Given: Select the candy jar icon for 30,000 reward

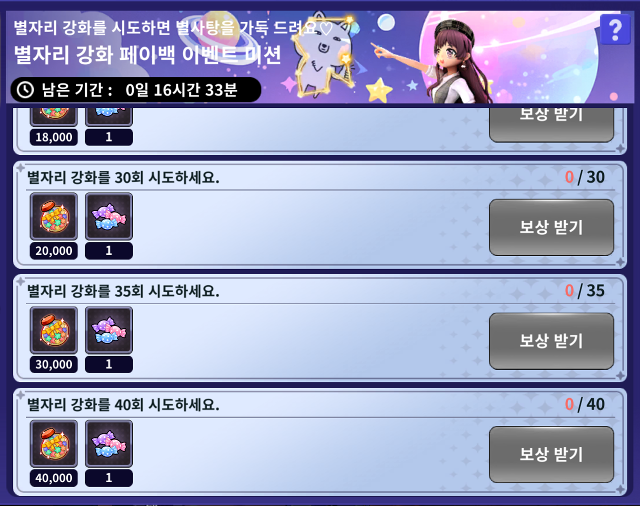Looking at the screenshot, I should (x=53, y=330).
